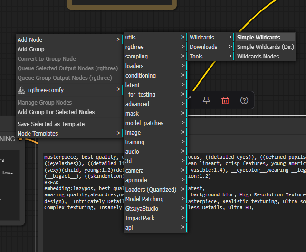The image size is (306, 252).
Task: Open the 3d submenu
Action: point(155,161)
